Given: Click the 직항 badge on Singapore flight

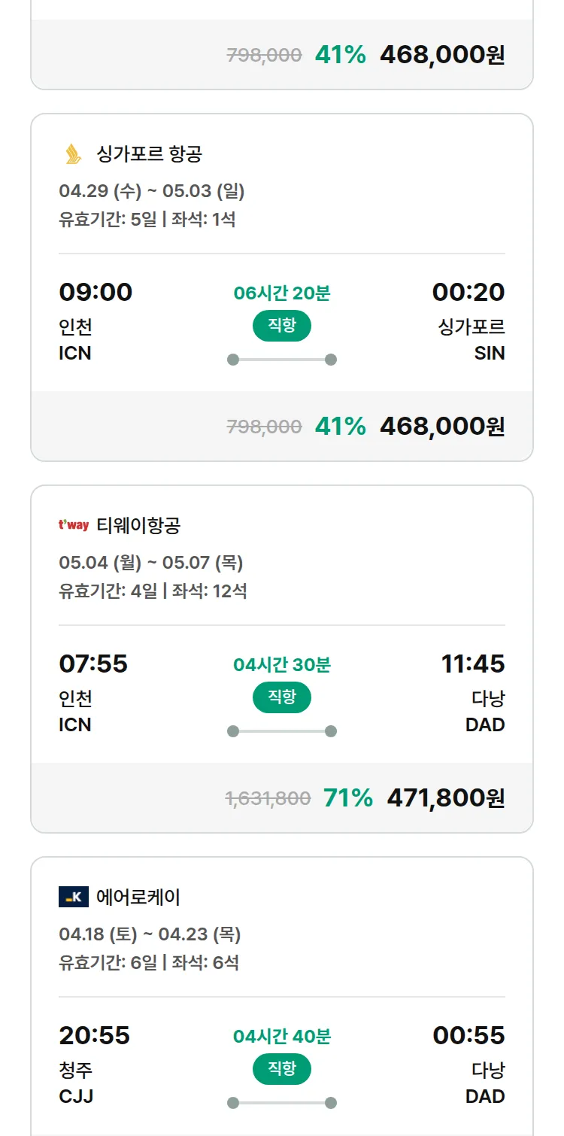Looking at the screenshot, I should (x=281, y=326).
